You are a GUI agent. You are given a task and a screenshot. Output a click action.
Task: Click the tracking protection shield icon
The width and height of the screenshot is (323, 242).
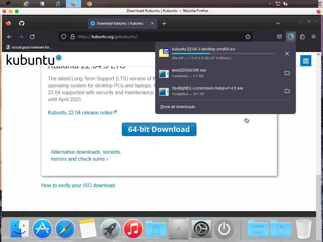coord(64,37)
